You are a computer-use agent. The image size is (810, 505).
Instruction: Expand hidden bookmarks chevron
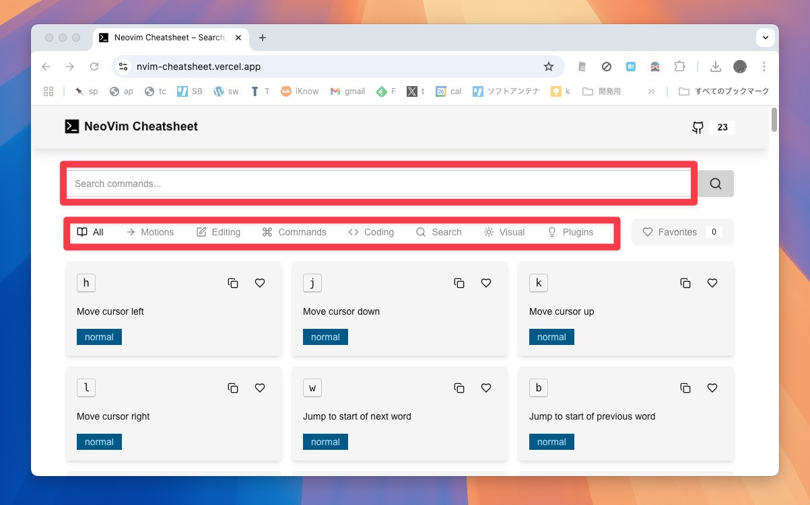[x=651, y=91]
